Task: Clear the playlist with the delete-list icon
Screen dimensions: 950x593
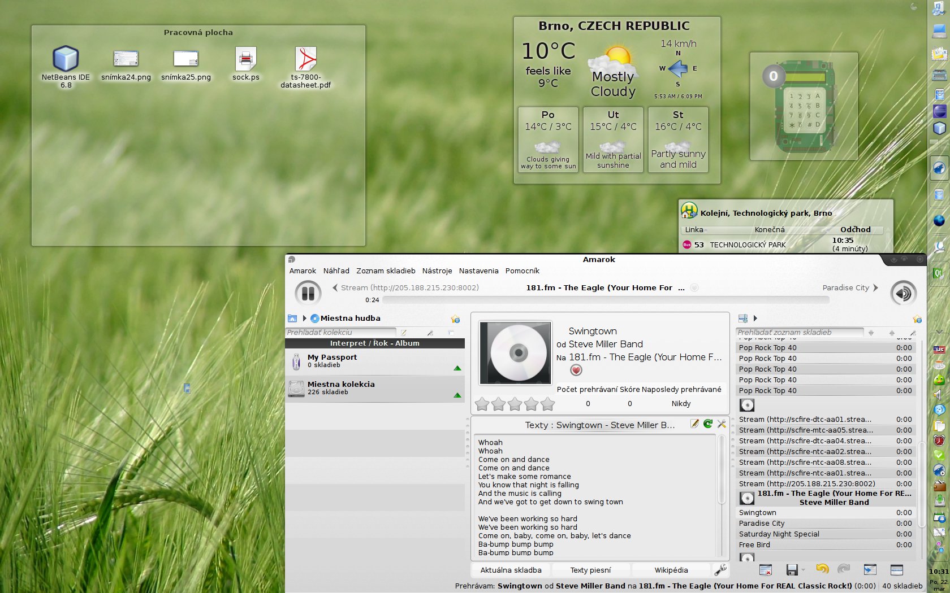Action: point(766,570)
